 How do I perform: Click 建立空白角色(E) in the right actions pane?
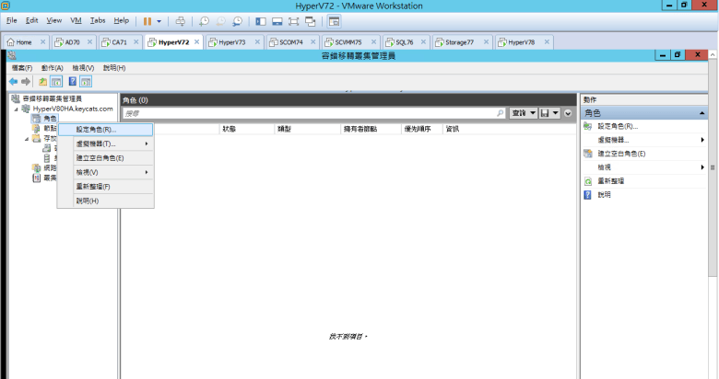point(621,154)
